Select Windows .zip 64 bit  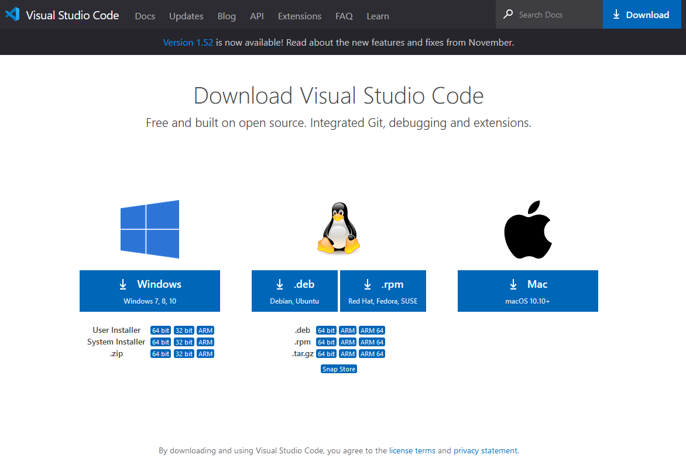(160, 354)
